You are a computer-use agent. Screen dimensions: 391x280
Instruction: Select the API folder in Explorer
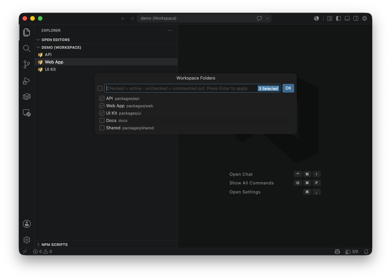[x=106, y=54]
